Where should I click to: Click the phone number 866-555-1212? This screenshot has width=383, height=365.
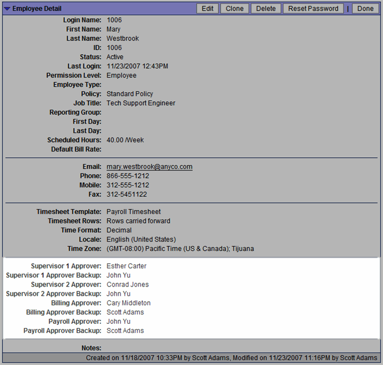point(127,176)
